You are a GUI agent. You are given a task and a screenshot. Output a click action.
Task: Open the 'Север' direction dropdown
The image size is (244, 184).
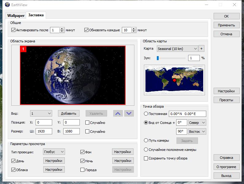click(197, 123)
